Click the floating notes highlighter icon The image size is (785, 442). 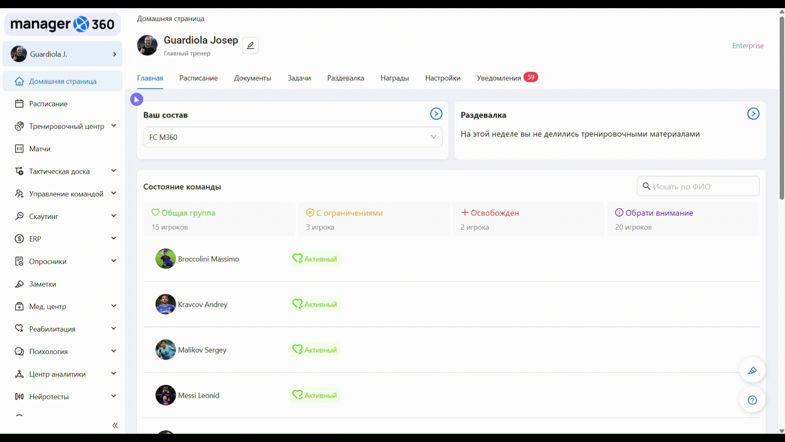(752, 370)
